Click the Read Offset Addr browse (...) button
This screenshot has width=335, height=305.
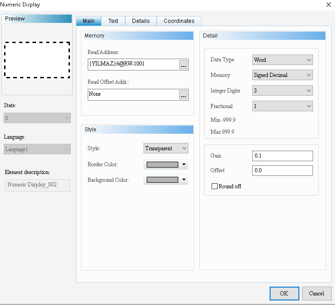[183, 95]
